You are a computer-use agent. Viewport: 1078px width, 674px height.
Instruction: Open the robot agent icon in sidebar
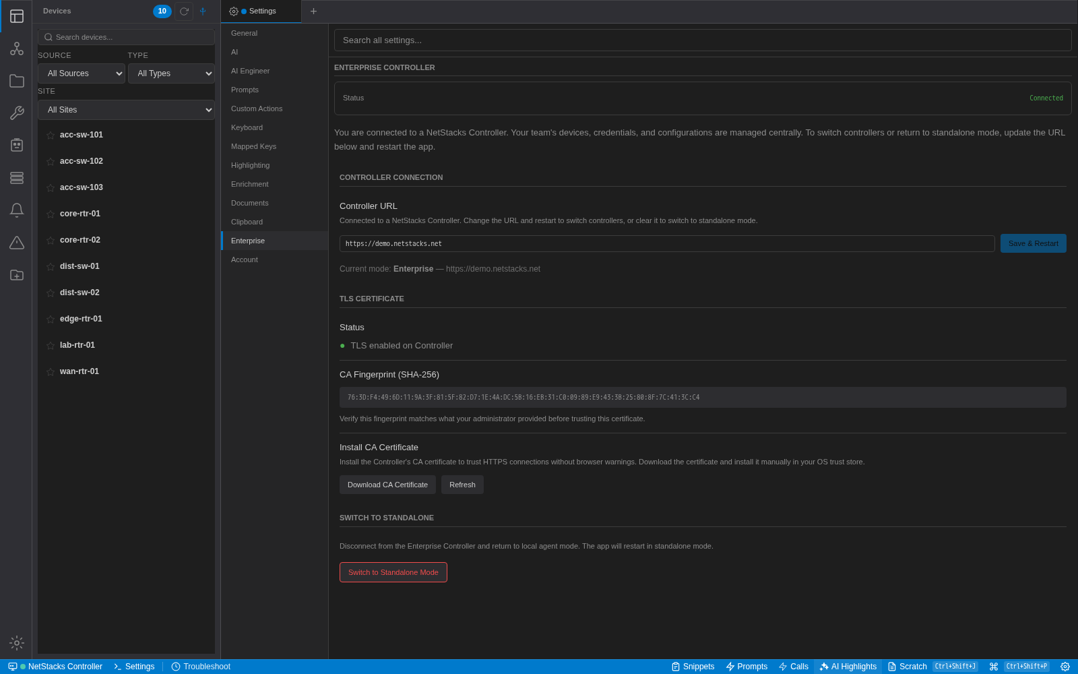point(17,146)
